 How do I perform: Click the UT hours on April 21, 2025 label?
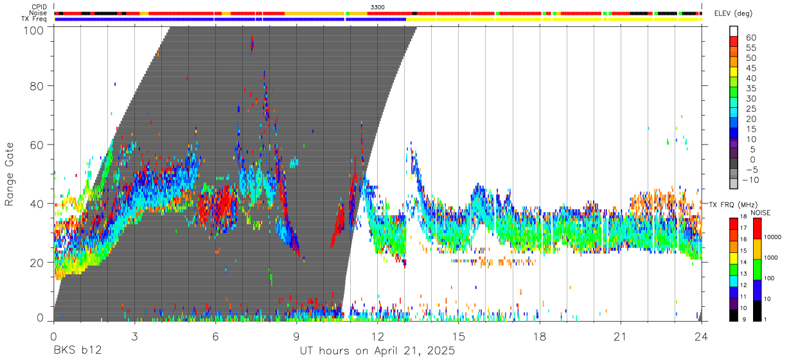coord(377,351)
